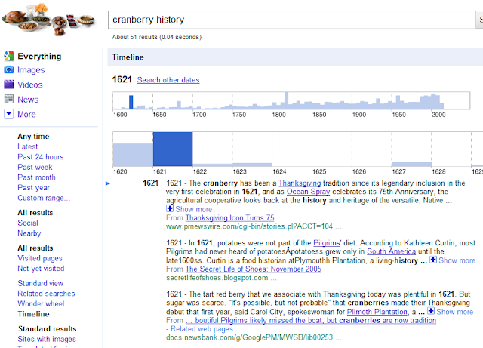Filter results to Past week
This screenshot has height=348, width=483.
click(x=35, y=167)
